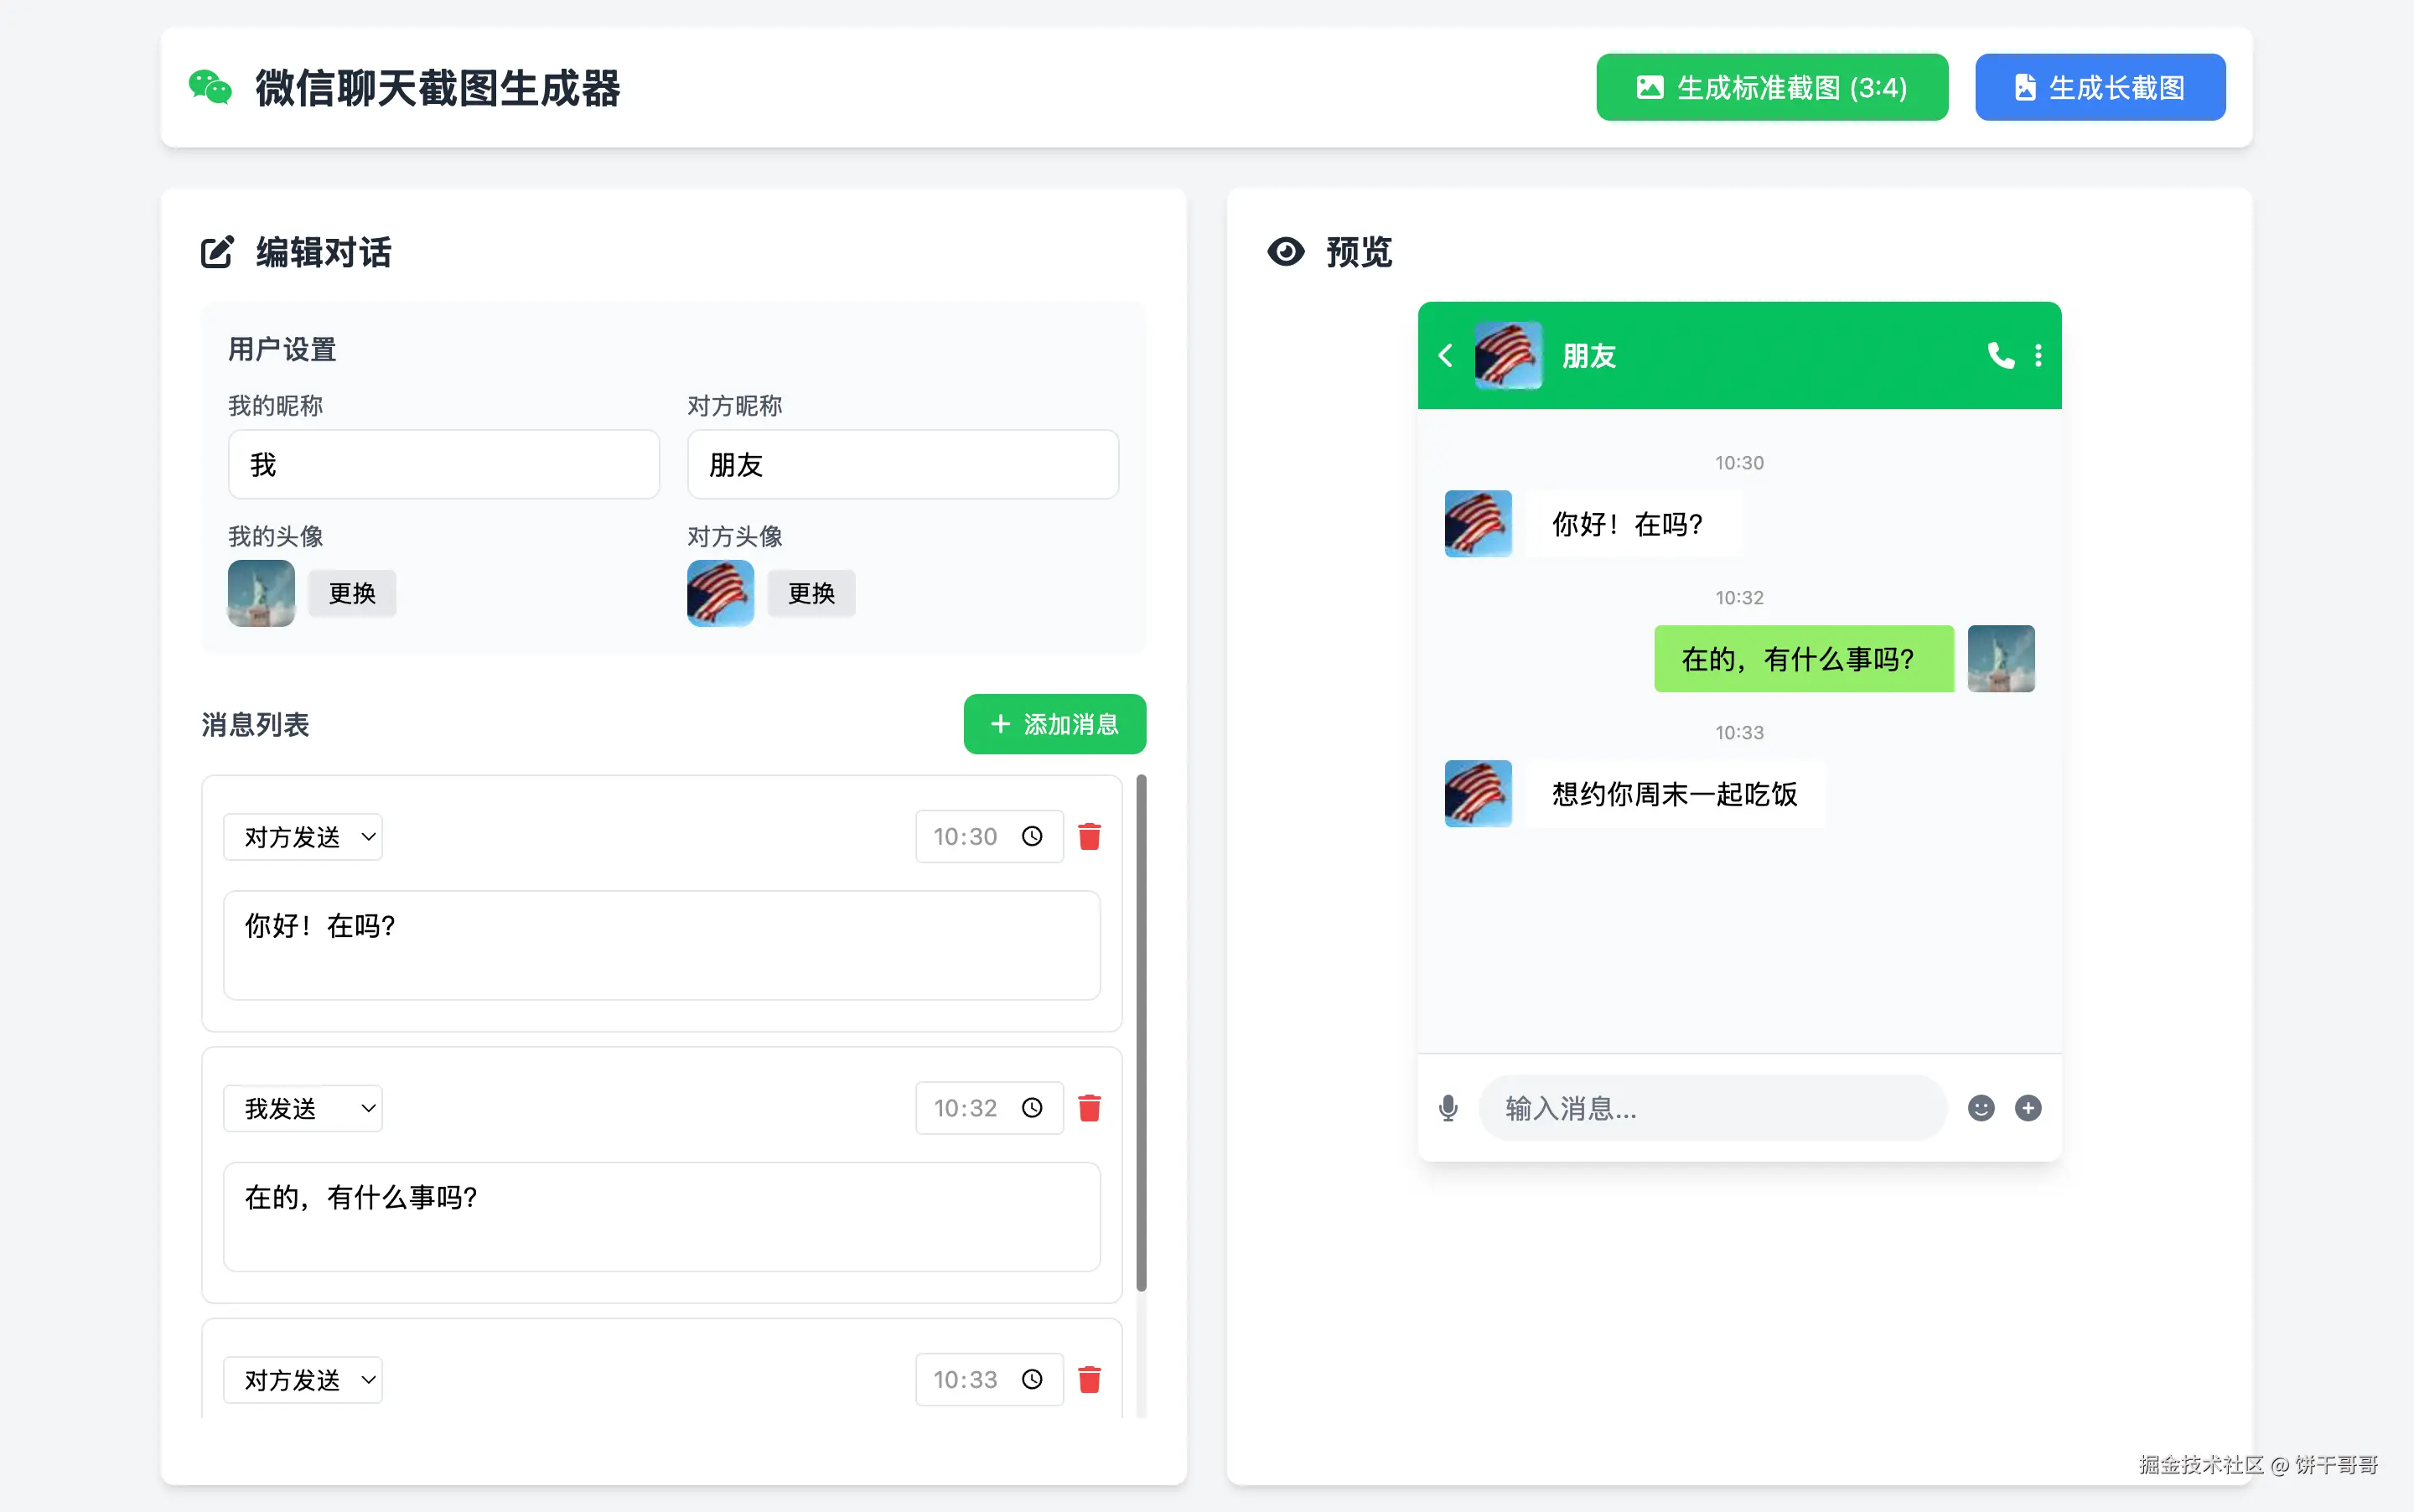Viewport: 2414px width, 1512px height.
Task: Open clock picker for the 10:30 time field
Action: coord(1032,836)
